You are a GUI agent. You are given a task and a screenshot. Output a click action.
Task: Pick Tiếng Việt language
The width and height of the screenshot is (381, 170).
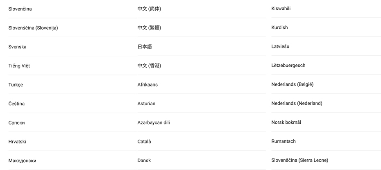pyautogui.click(x=19, y=66)
